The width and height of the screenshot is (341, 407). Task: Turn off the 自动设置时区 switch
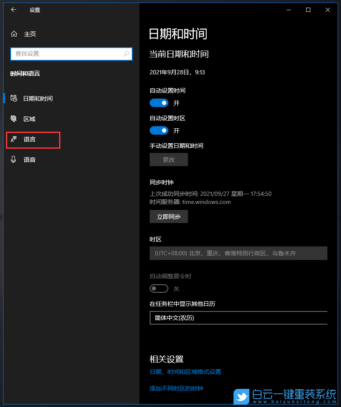(159, 130)
